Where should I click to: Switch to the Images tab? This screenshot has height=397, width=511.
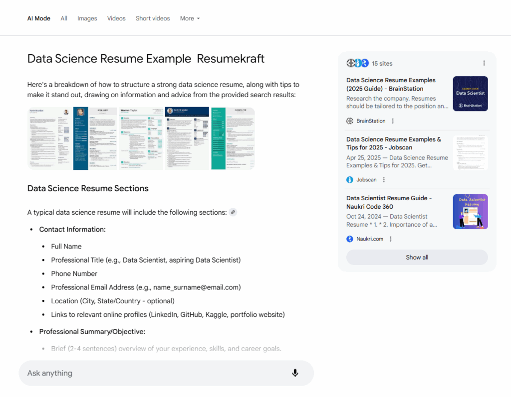87,18
